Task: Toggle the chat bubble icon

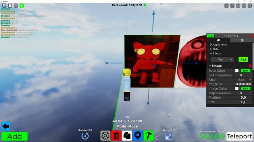Action: (10, 6)
